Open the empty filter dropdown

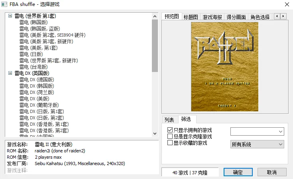[257, 131]
